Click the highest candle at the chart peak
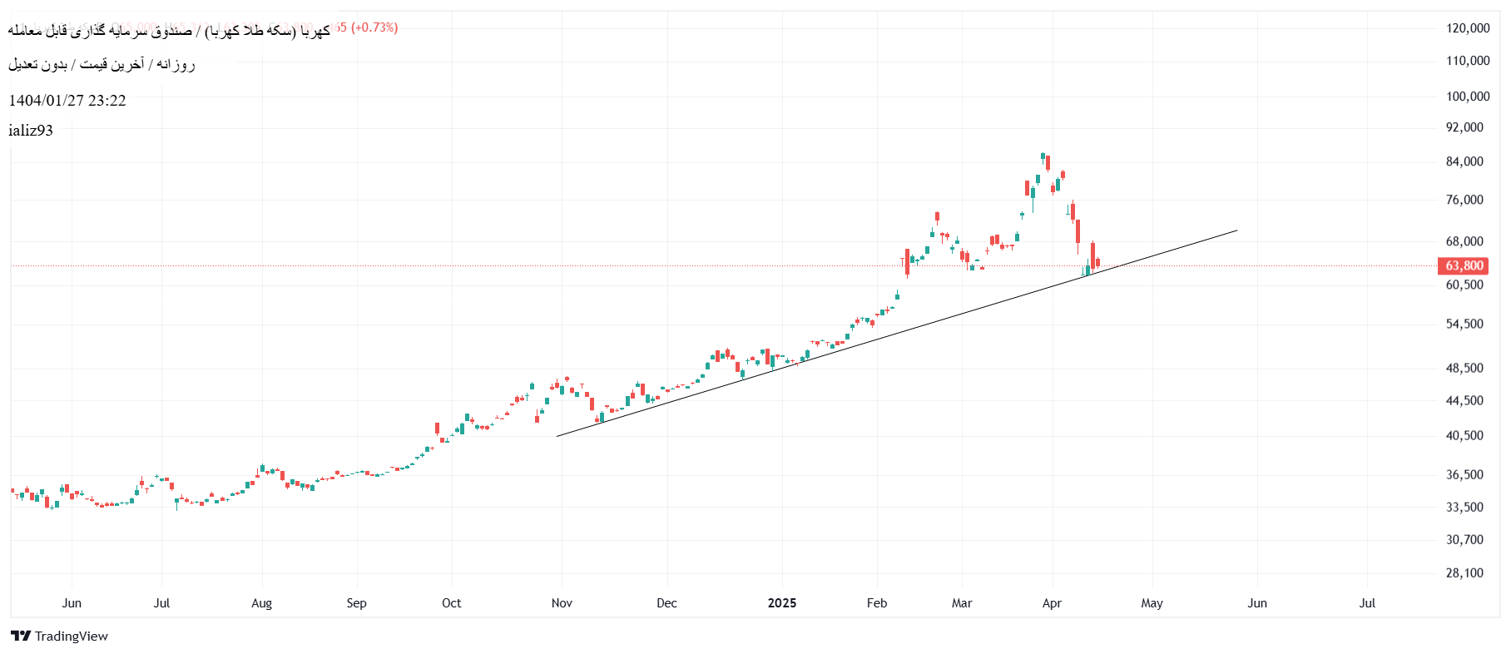The height and width of the screenshot is (654, 1511). point(1043,157)
